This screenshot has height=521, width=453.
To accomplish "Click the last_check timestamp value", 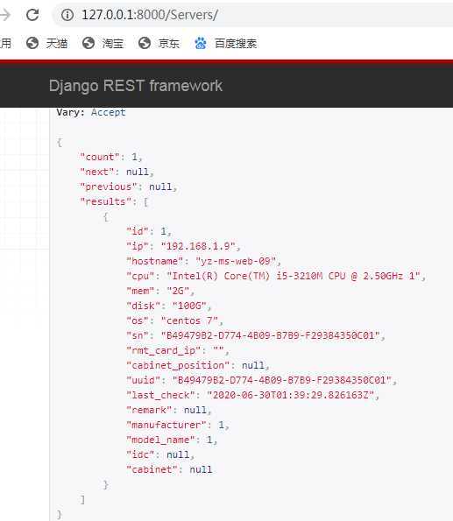I will (x=291, y=395).
